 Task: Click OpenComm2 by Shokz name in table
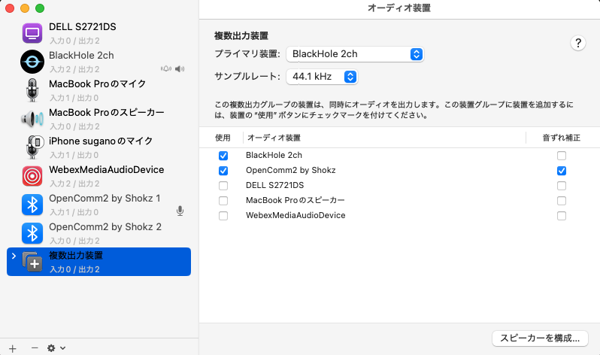(291, 170)
